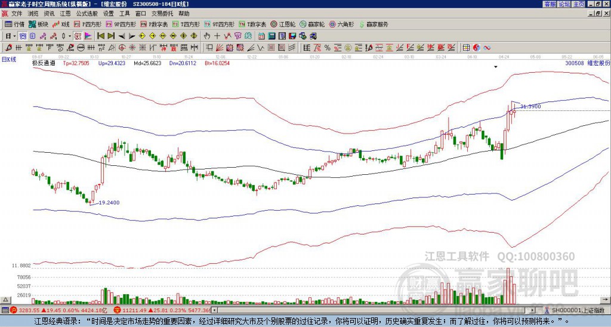Image resolution: width=611 pixels, height=327 pixels.
Task: Open the 9P四方形 tool
Action: [121, 24]
